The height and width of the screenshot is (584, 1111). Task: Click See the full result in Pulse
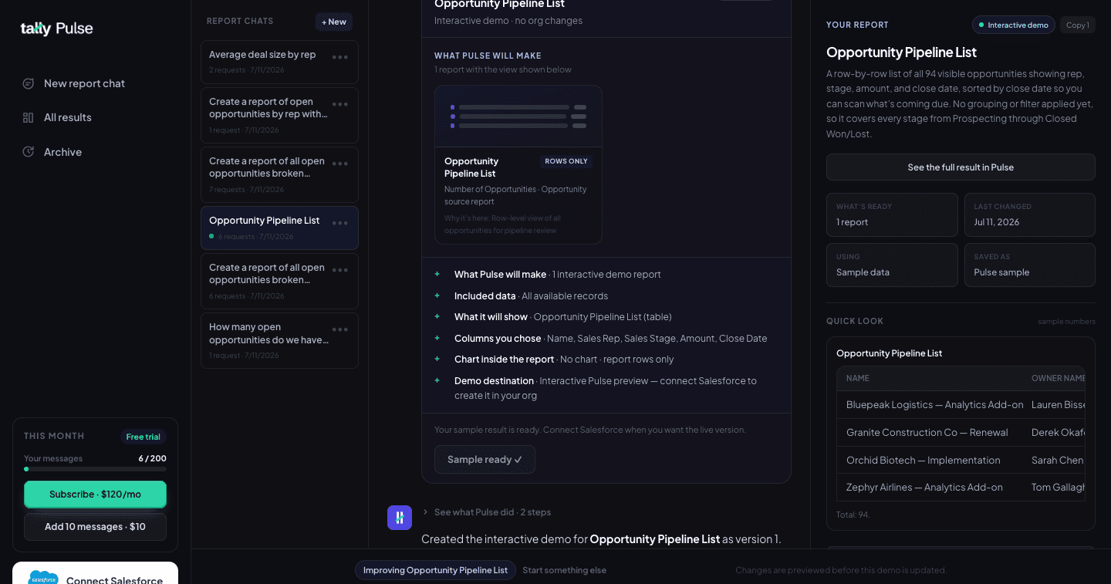click(961, 167)
